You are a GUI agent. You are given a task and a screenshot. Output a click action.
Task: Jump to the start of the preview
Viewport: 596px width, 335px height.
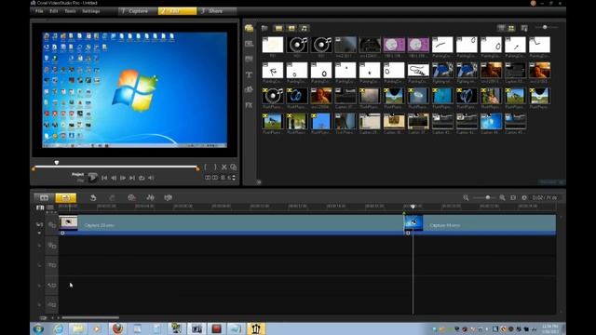pos(104,178)
